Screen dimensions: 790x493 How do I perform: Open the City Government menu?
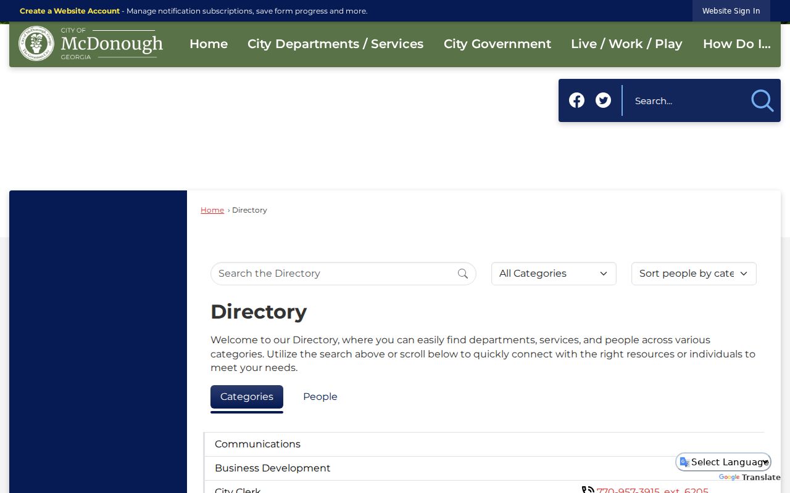tap(497, 44)
